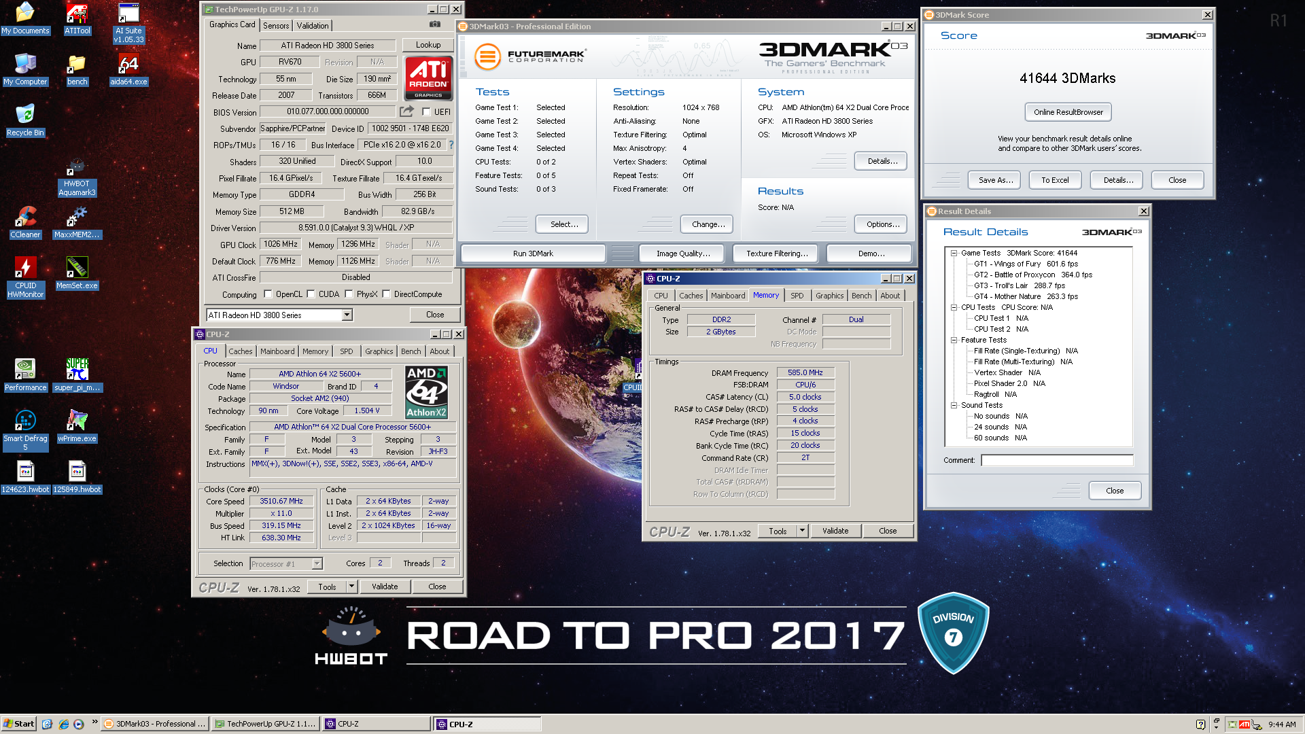The width and height of the screenshot is (1305, 734).
Task: Launch HWBOT Aquamark3 shortcut
Action: 77,178
